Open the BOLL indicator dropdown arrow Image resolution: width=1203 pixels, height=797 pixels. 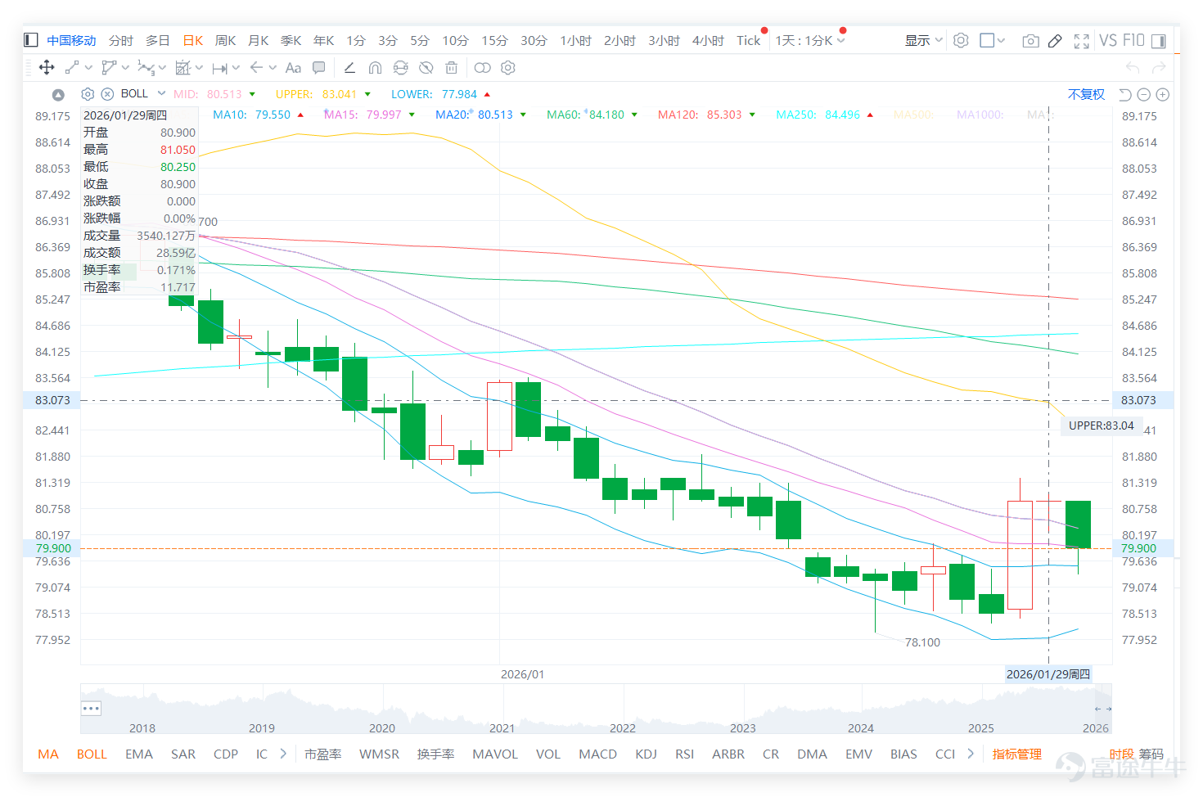pyautogui.click(x=162, y=93)
